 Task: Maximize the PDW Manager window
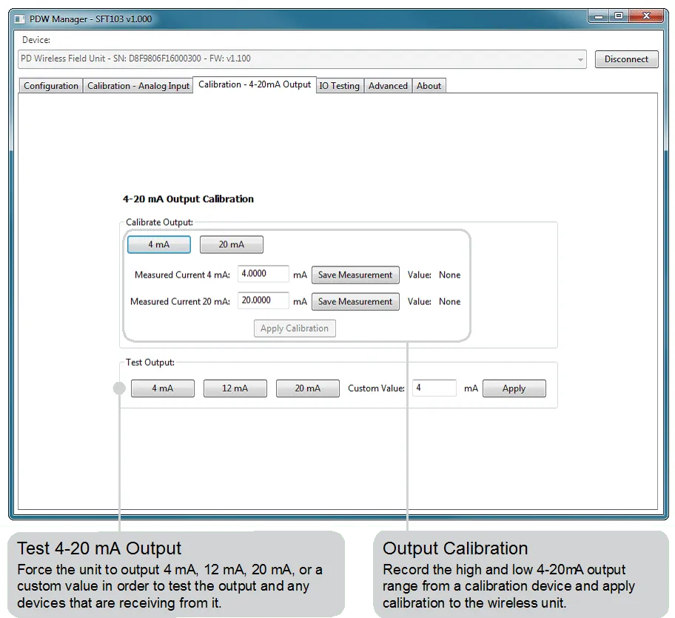point(619,16)
